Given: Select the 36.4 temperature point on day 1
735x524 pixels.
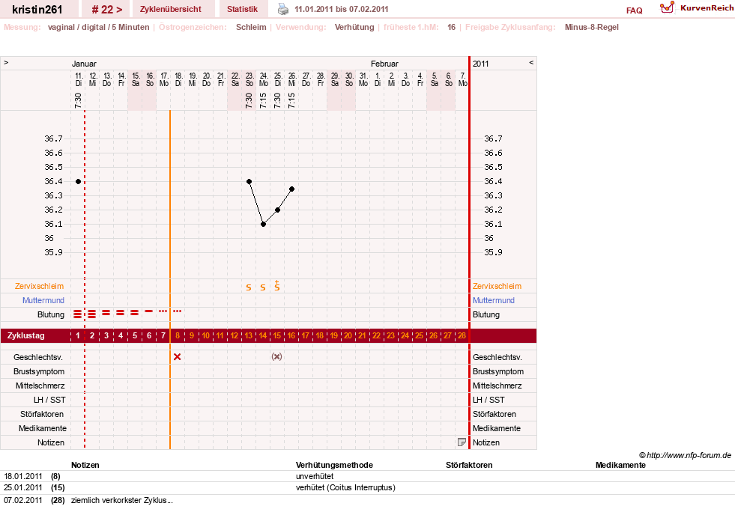Looking at the screenshot, I should (78, 181).
